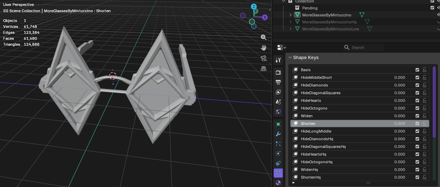This screenshot has width=440, height=187.
Task: Open the properties editor type dropdown
Action: tap(281, 47)
